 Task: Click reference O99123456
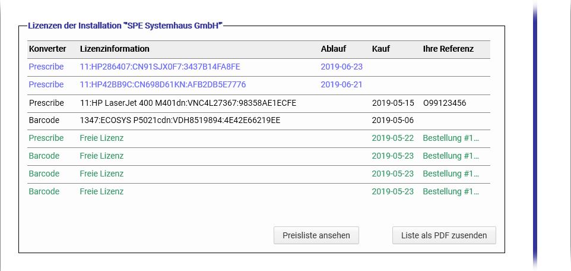click(445, 103)
